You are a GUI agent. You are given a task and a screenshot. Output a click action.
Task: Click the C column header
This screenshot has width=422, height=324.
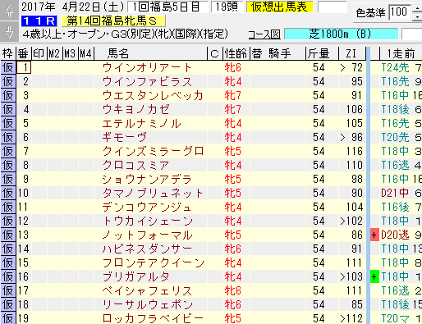[x=215, y=53]
